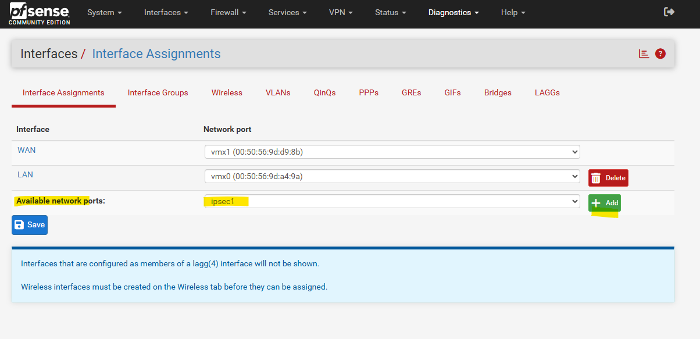Expand the LAN network port dropdown
Image resolution: width=700 pixels, height=339 pixels.
[x=392, y=176]
